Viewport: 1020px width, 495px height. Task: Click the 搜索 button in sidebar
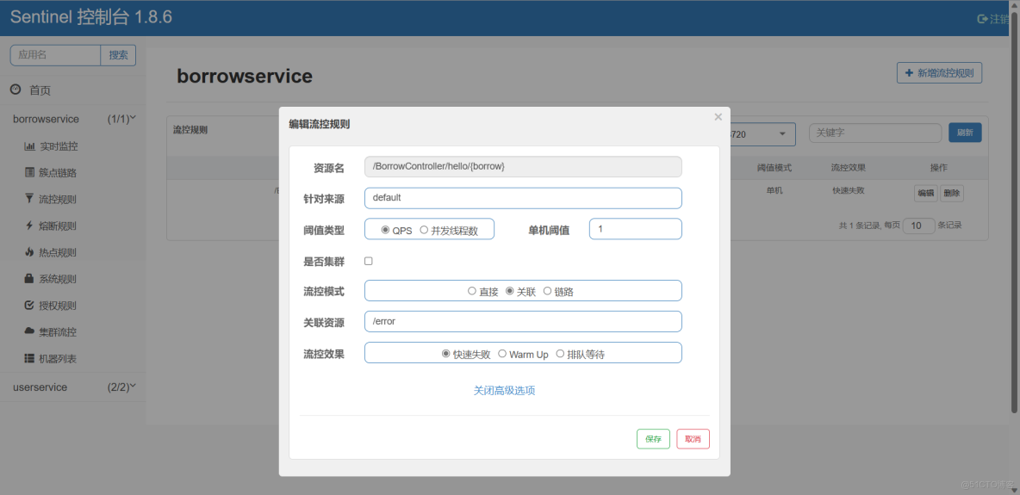[x=118, y=55]
